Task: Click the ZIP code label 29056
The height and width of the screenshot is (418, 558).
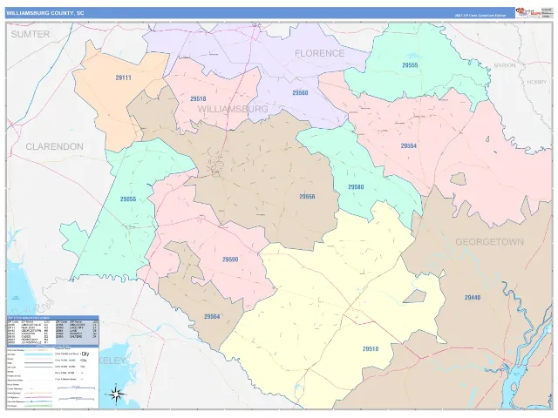Action: [128, 199]
